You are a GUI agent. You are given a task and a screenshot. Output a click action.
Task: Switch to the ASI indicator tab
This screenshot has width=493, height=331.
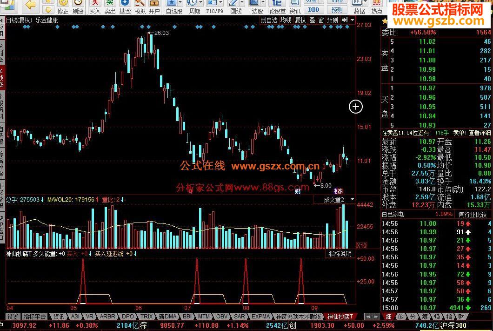75,316
